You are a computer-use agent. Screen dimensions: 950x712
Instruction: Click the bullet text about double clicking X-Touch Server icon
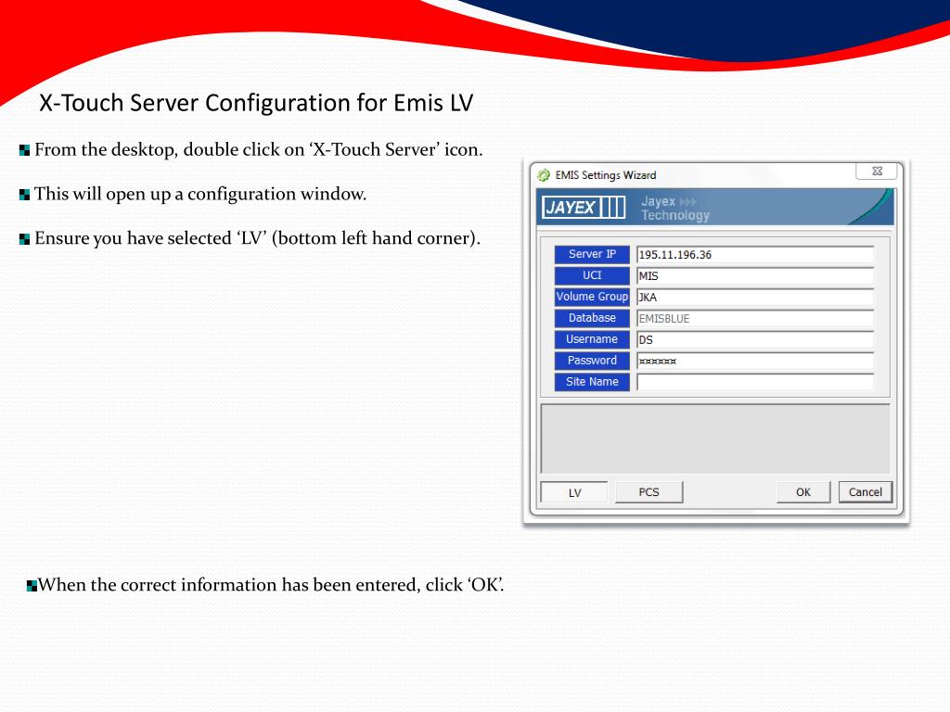tap(259, 149)
